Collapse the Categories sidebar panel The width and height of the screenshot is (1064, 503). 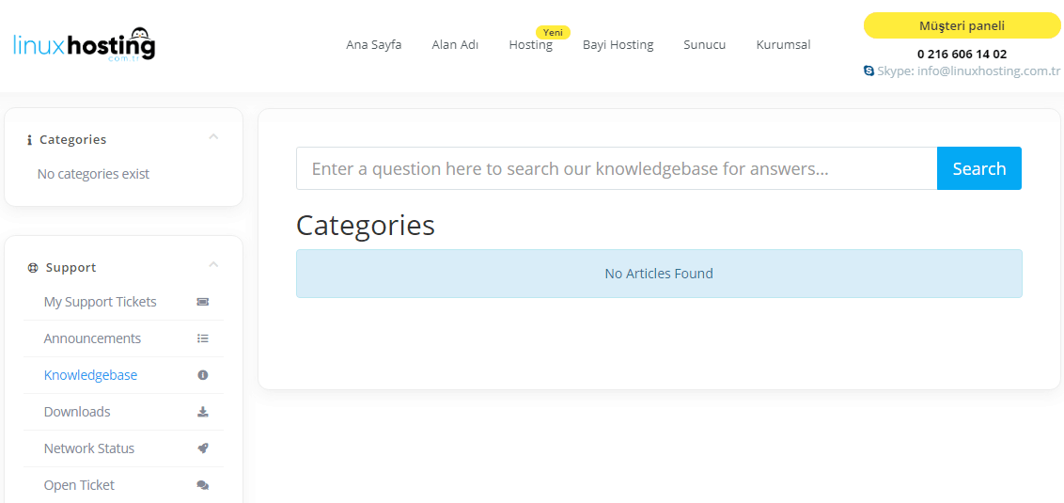pos(213,136)
